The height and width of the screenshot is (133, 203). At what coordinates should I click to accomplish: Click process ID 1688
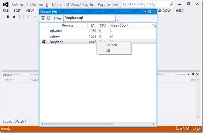(92, 36)
